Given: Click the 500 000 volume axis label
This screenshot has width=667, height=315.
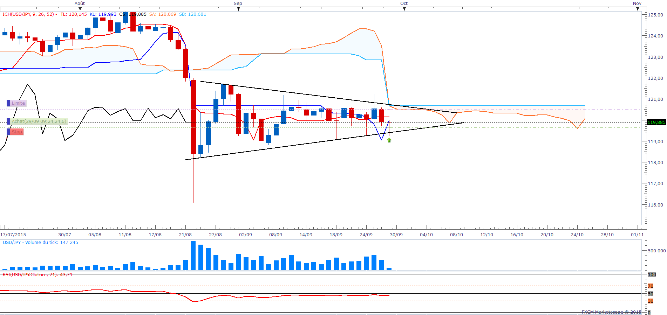Looking at the screenshot, I should (656, 251).
